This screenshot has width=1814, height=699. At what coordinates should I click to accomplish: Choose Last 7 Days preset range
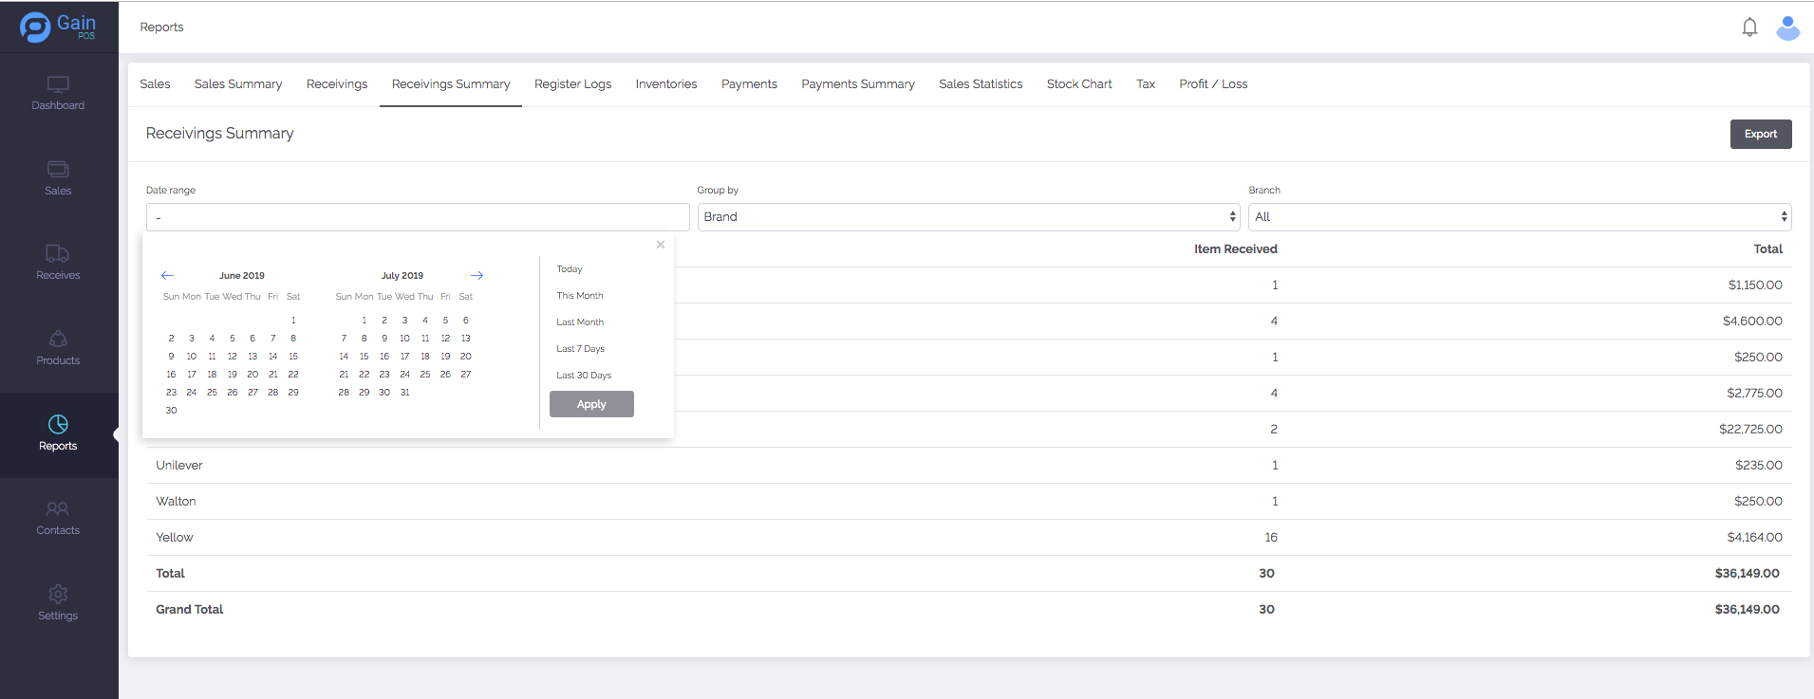click(580, 349)
